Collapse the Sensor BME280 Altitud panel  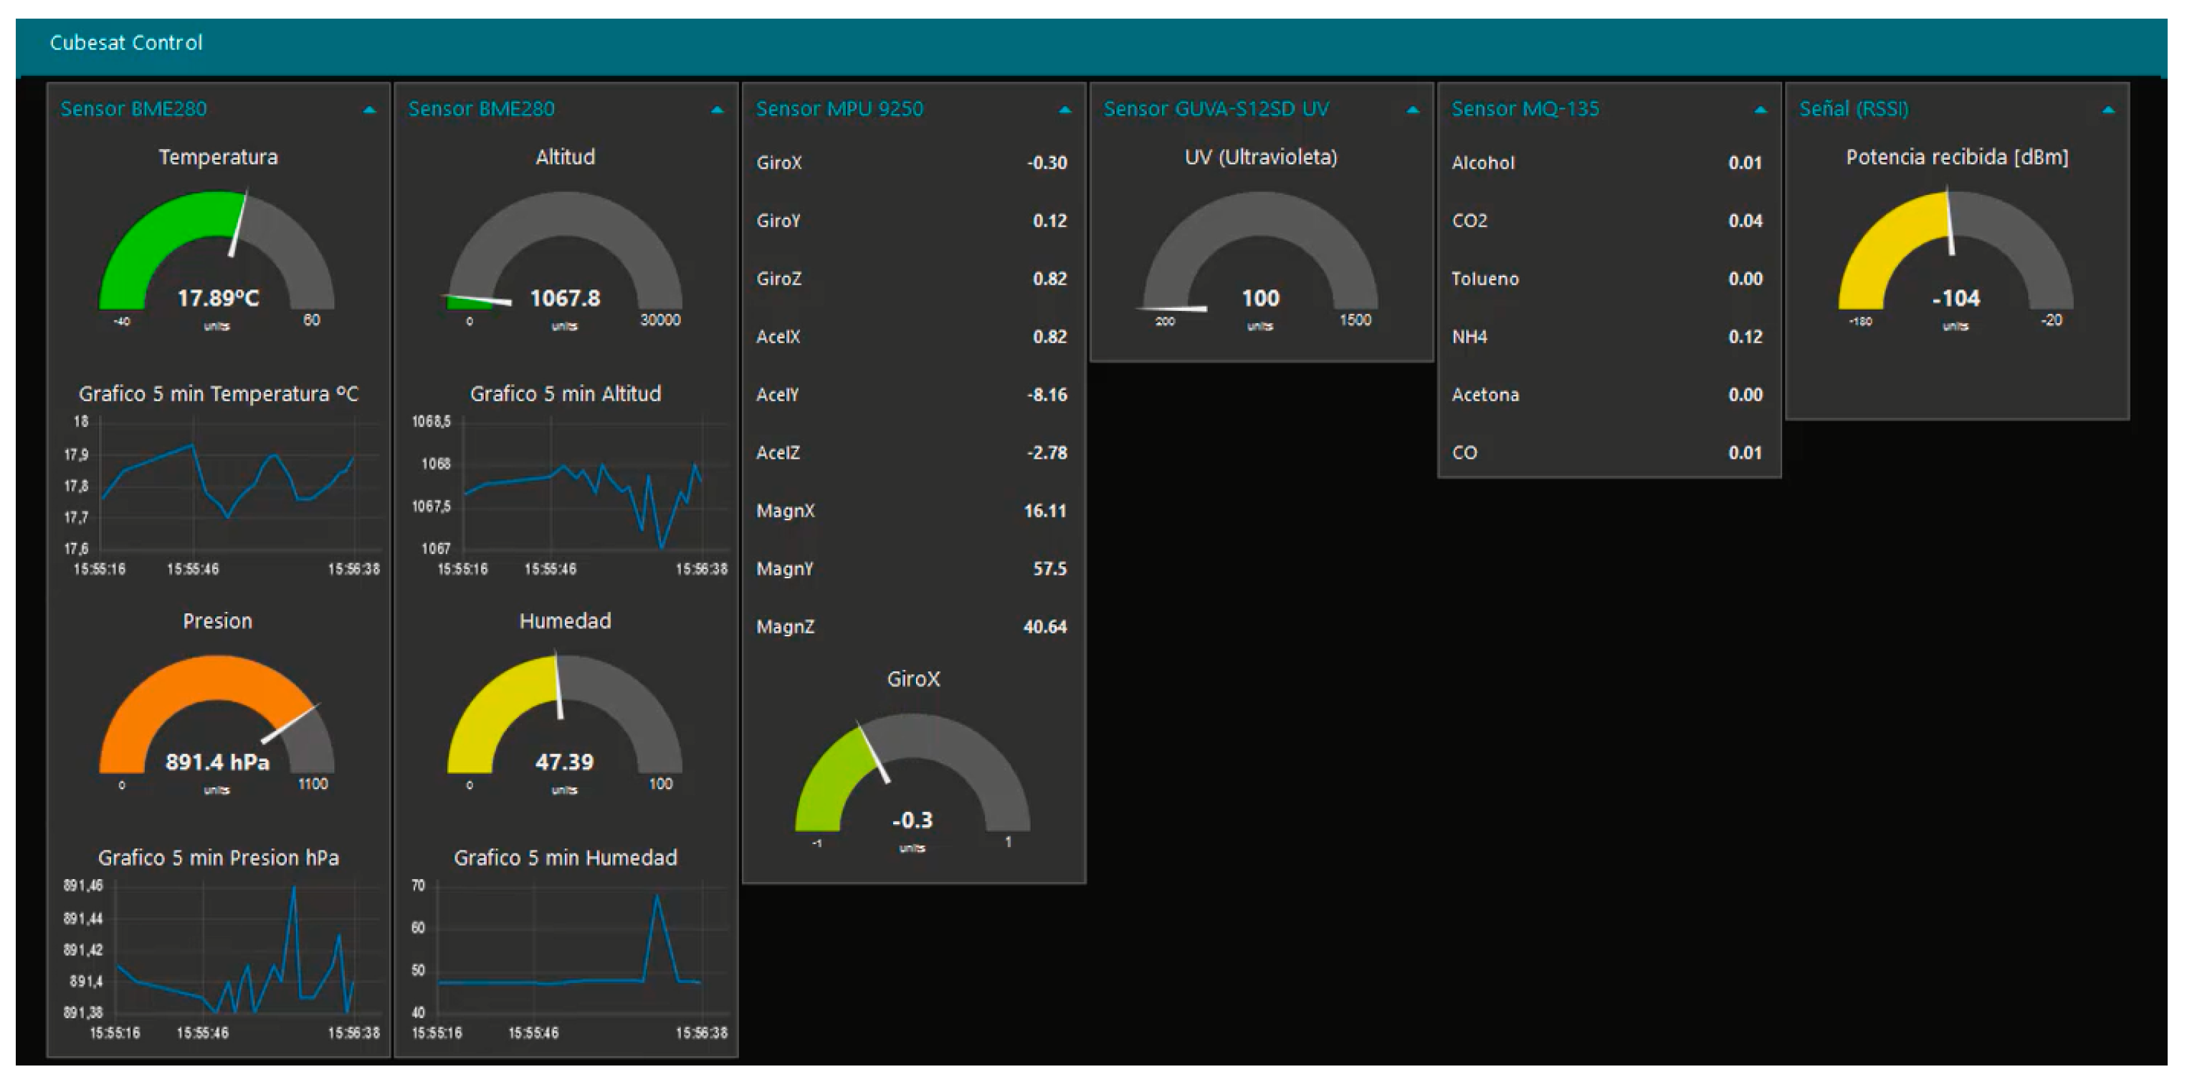(x=718, y=110)
